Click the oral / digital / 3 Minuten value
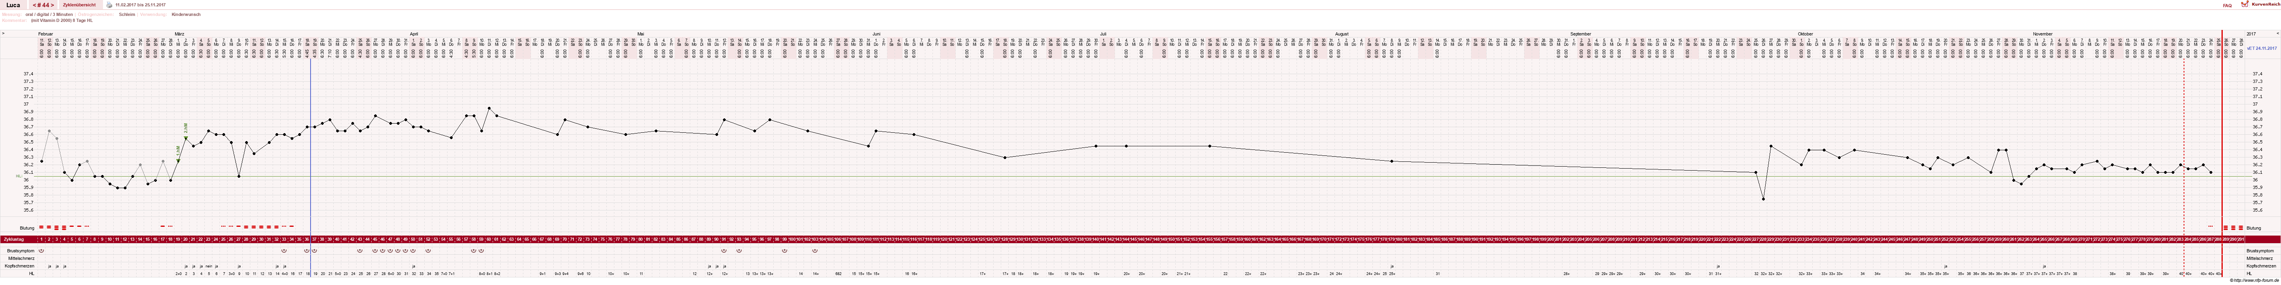Screen dimensions: 2281x285 50,14
